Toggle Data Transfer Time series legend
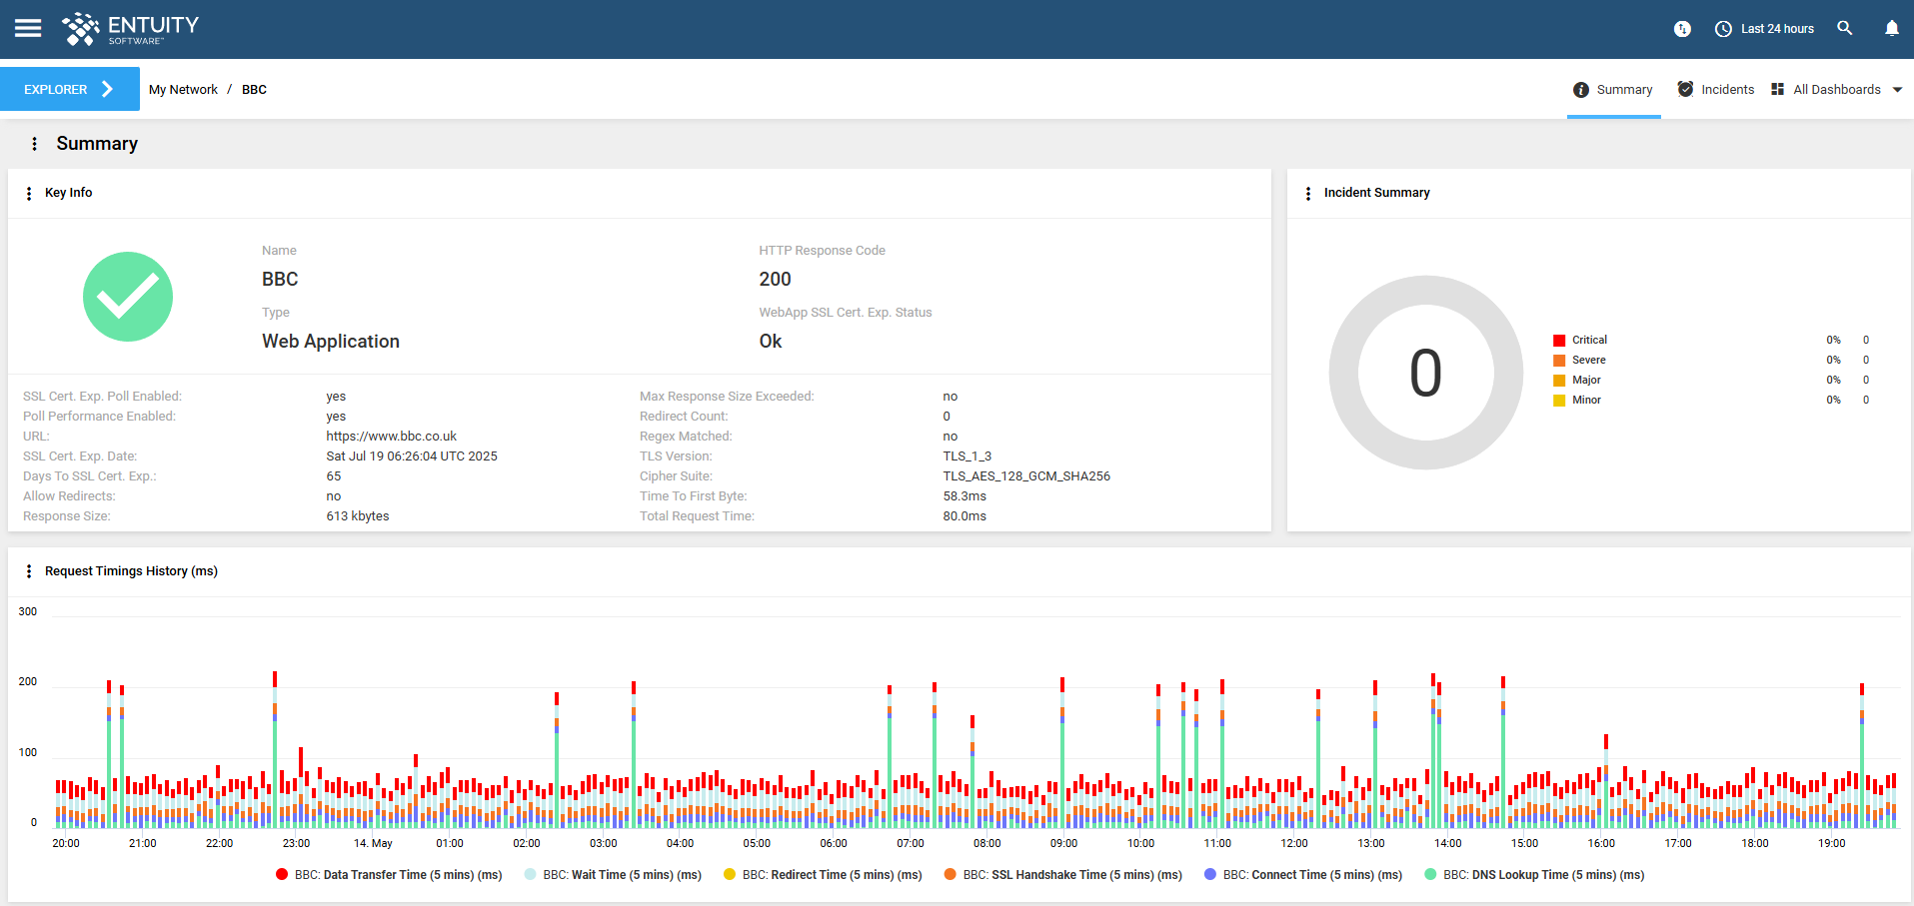 tap(389, 875)
